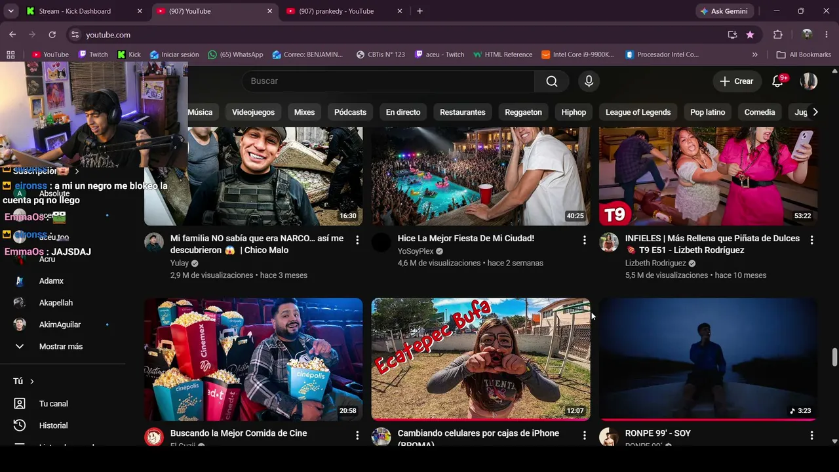Open AkimAguilar subscription channel
The width and height of the screenshot is (839, 472).
[60, 324]
